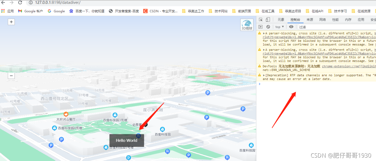Image resolution: width=376 pixels, height=161 pixels.
Task: Switch to the 网络 DevTools tab
Action: (323, 20)
